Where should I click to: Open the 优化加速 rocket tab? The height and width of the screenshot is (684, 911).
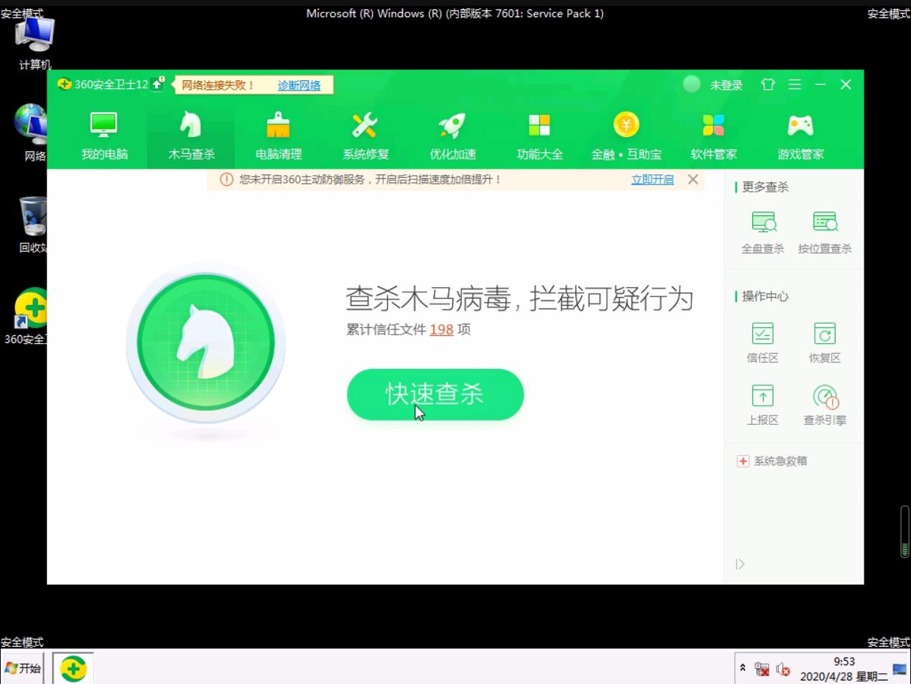click(x=452, y=136)
